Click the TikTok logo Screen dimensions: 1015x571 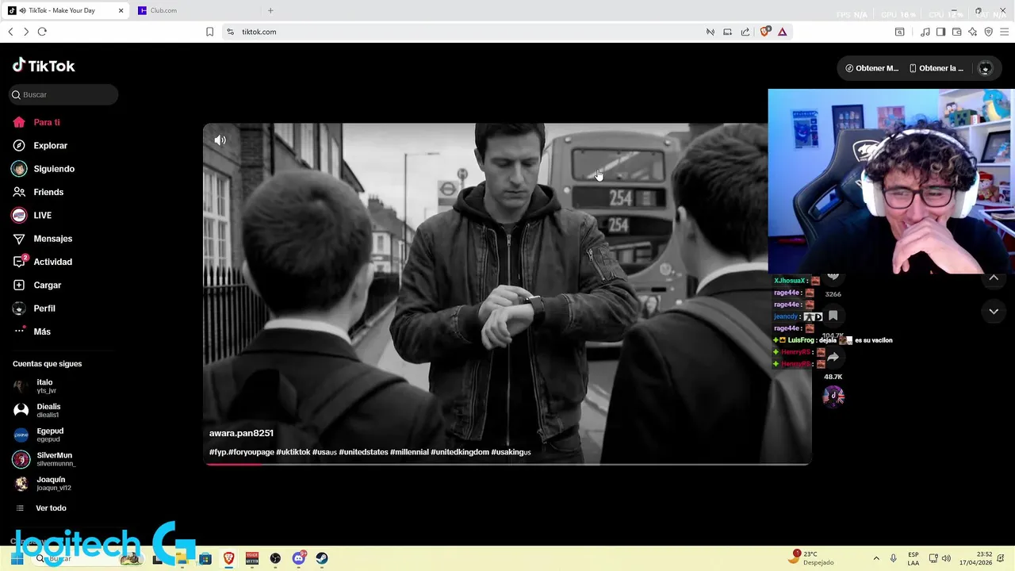pyautogui.click(x=44, y=66)
